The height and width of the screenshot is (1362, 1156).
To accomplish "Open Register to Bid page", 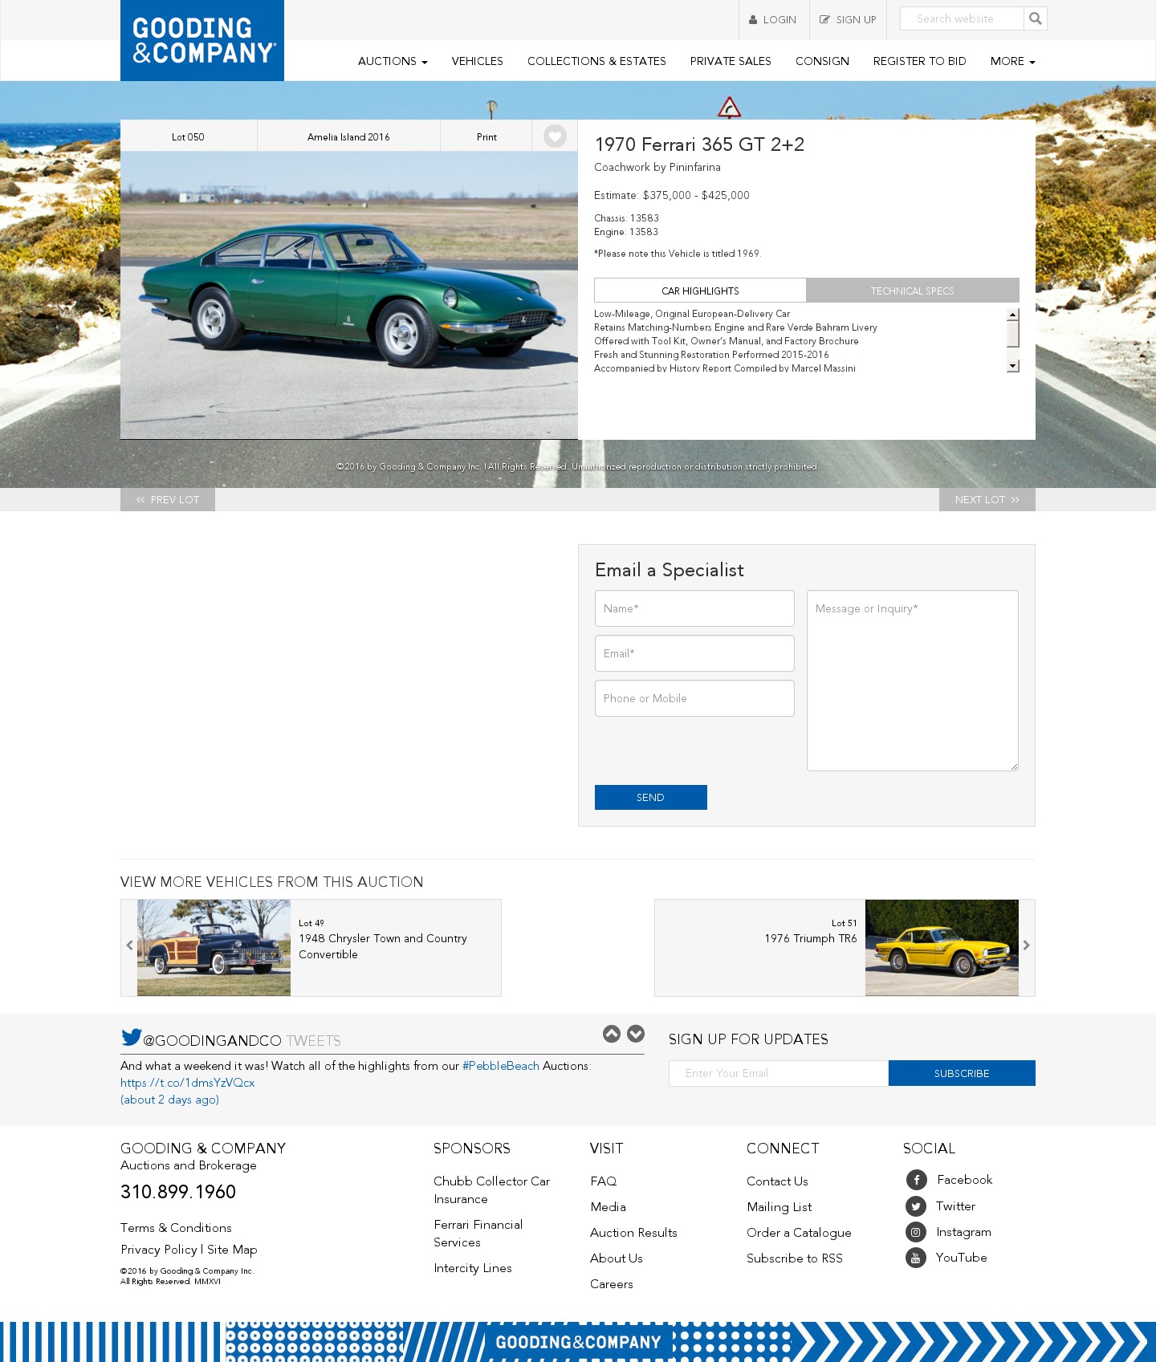I will pyautogui.click(x=920, y=61).
